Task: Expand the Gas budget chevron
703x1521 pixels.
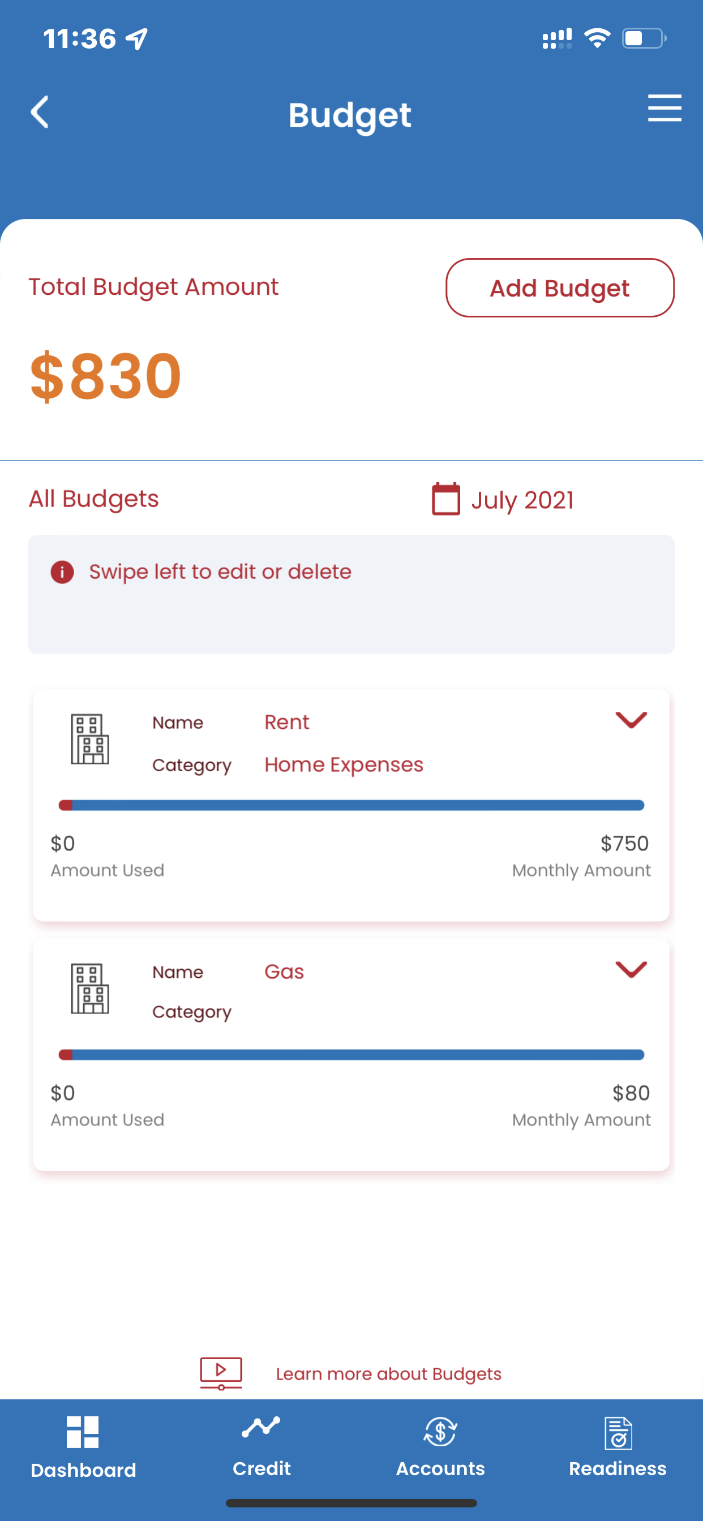Action: pyautogui.click(x=632, y=969)
